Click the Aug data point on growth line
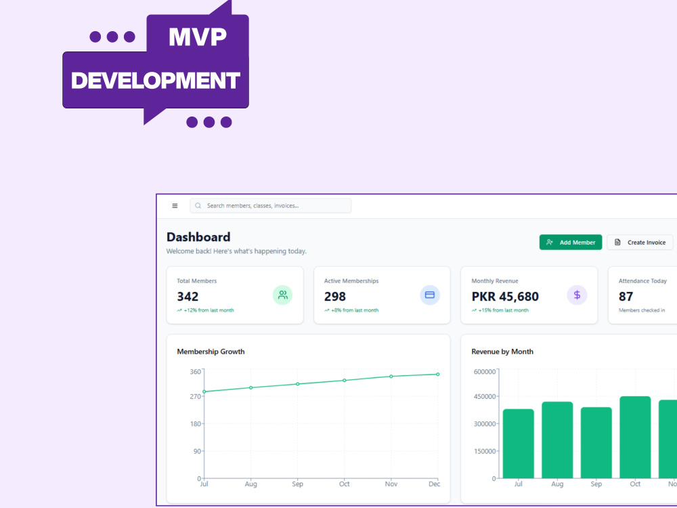Image resolution: width=677 pixels, height=508 pixels. (x=251, y=388)
